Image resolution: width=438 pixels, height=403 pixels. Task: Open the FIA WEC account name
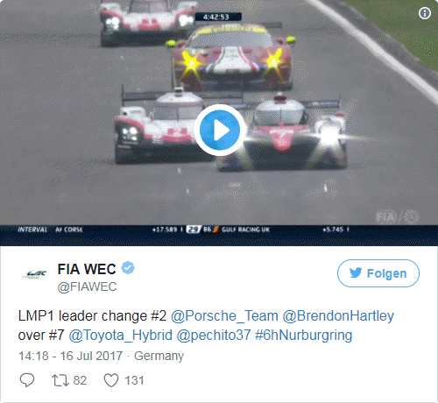pyautogui.click(x=87, y=269)
